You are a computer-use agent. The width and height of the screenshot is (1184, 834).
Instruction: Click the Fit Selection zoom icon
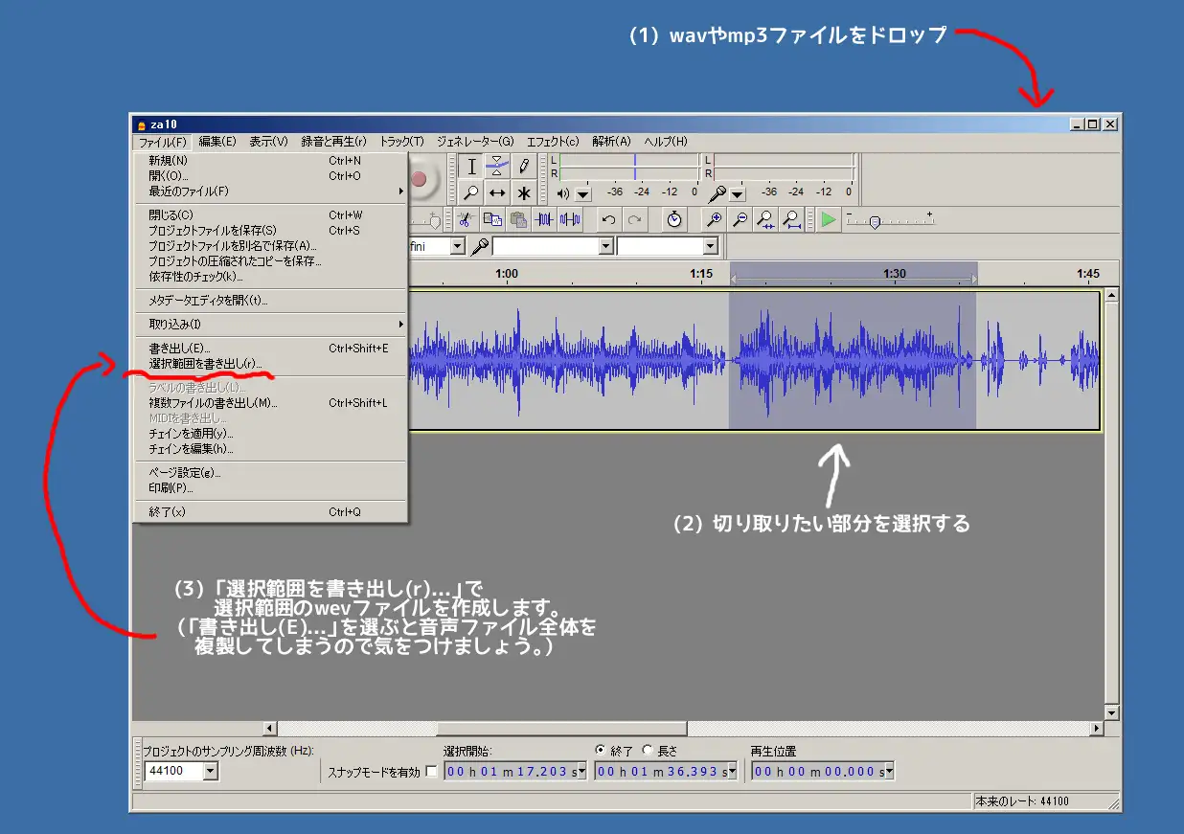(765, 219)
